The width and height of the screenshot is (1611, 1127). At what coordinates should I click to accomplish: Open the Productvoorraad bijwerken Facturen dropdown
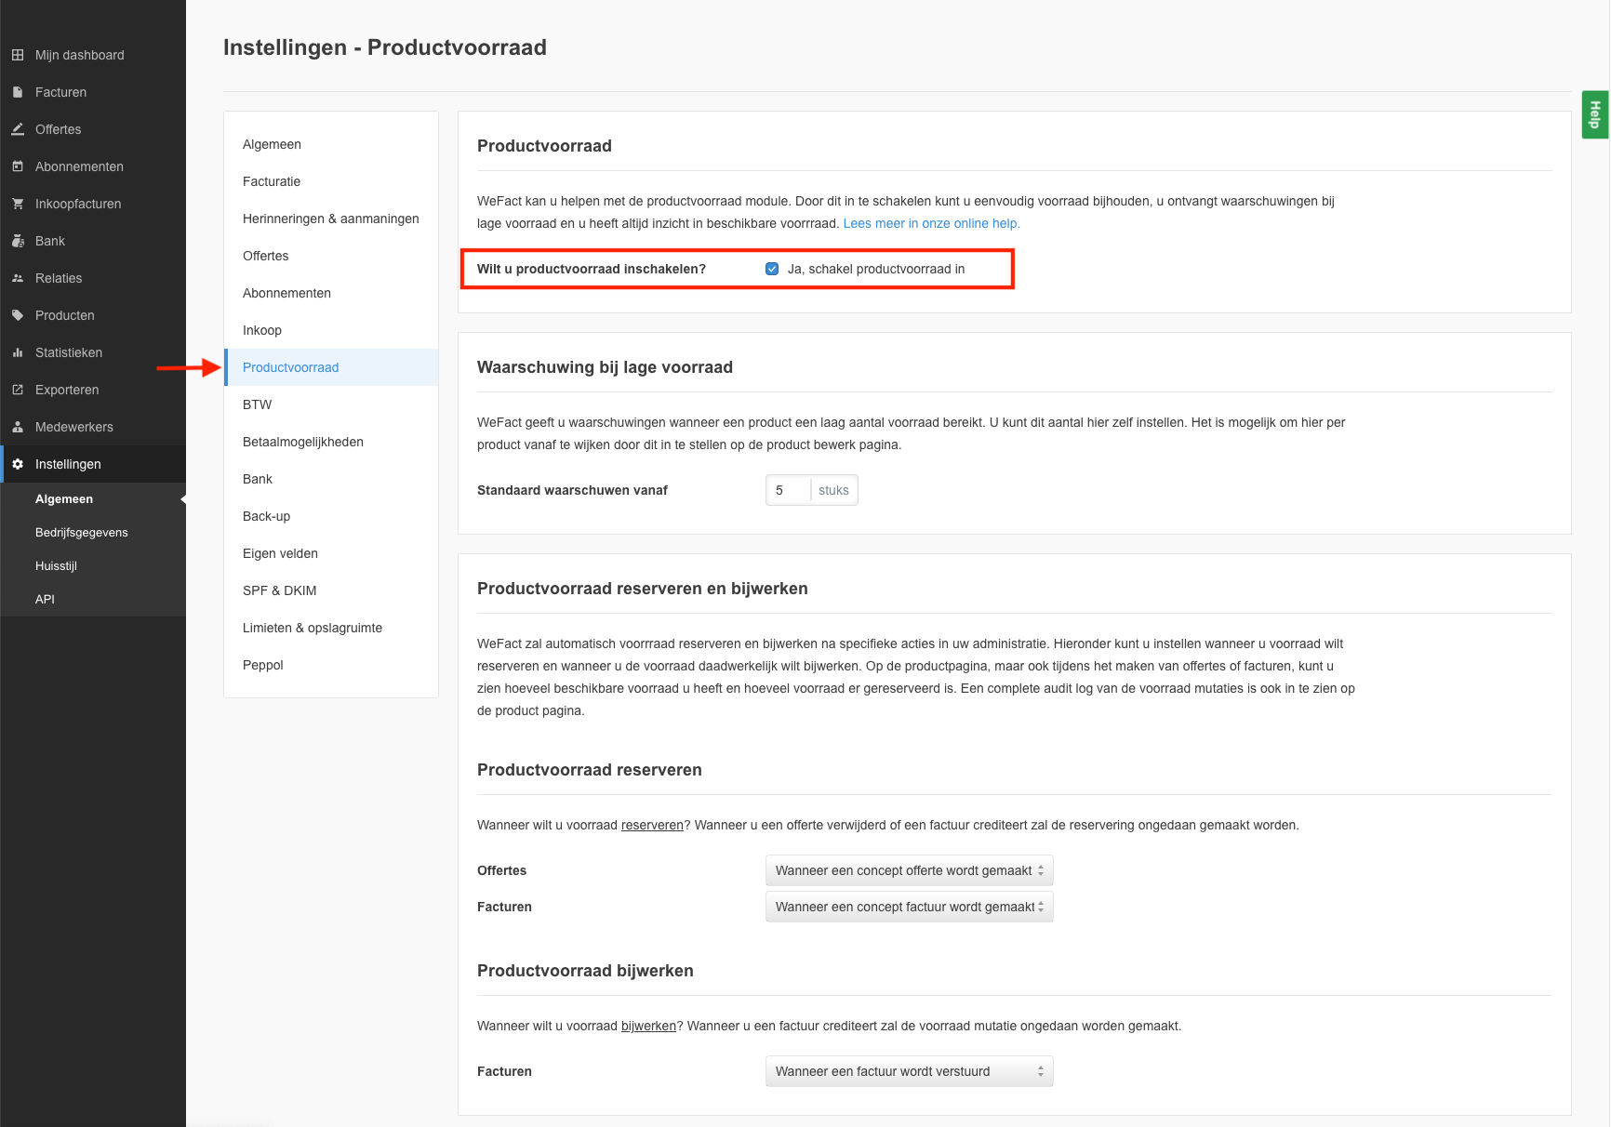[908, 1070]
